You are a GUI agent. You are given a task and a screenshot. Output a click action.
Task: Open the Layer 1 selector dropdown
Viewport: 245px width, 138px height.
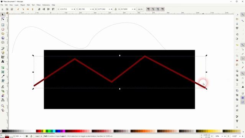pos(38,136)
